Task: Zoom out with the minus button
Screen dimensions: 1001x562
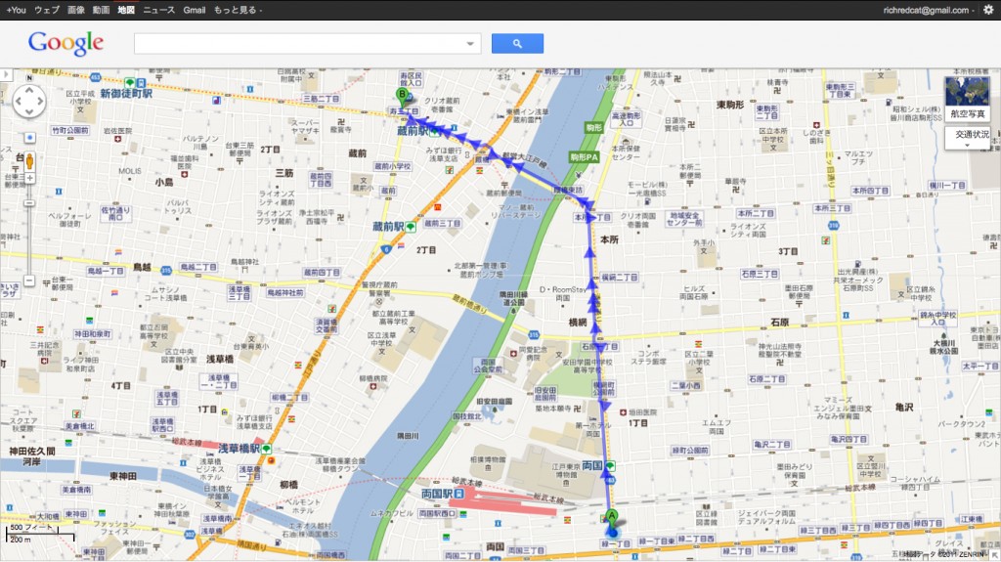Action: coord(29,281)
